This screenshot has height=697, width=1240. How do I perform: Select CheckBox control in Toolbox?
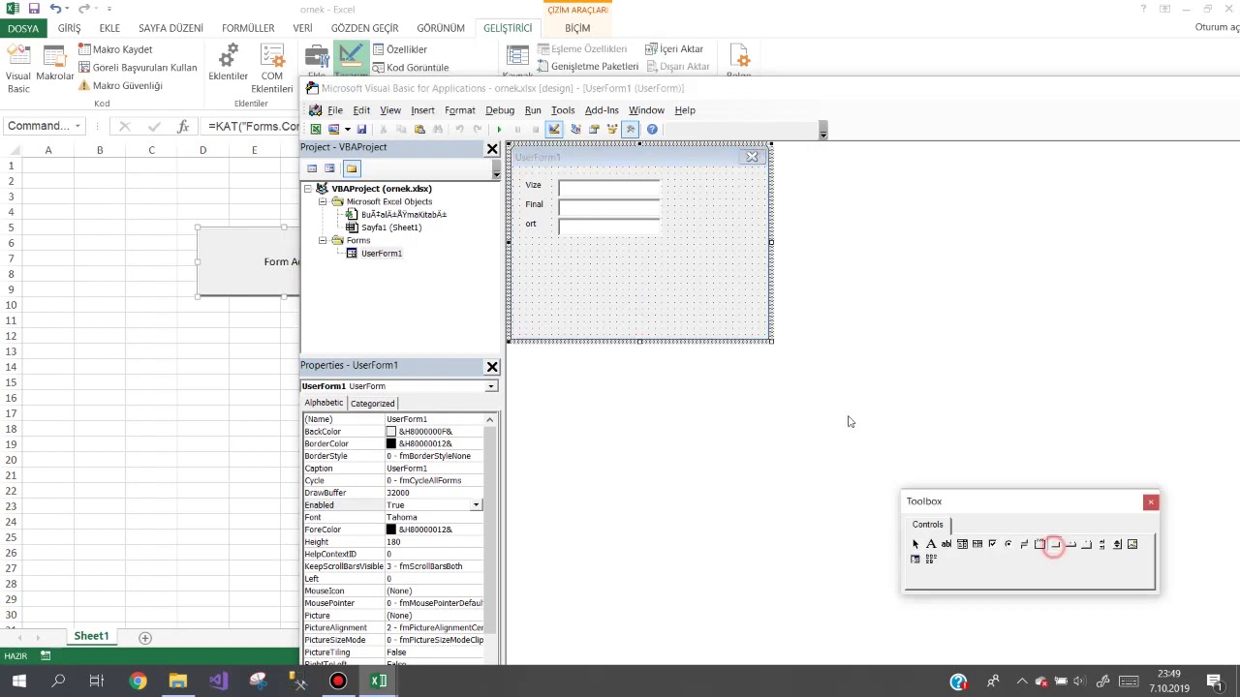(x=992, y=544)
